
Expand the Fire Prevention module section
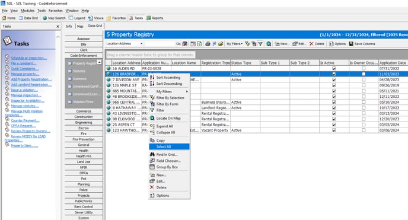(84, 139)
